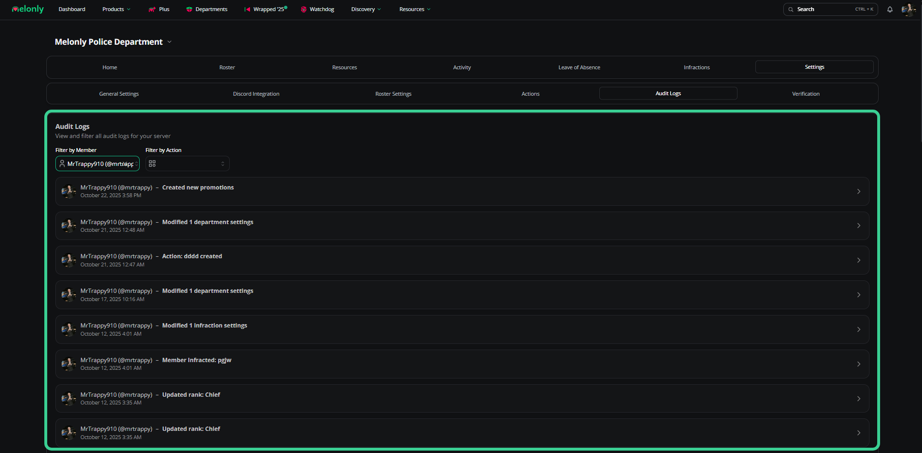922x453 pixels.
Task: Expand the October 17 department settings log chevron
Action: tap(858, 295)
